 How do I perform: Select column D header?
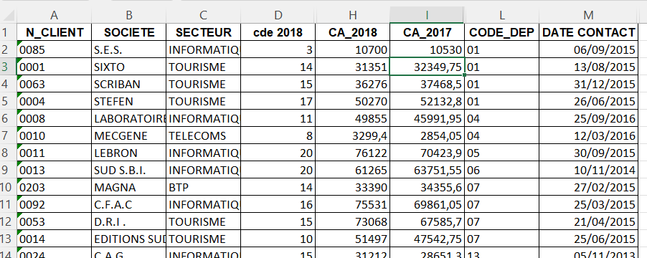(278, 15)
